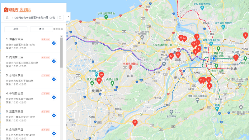Viewport: 249px width, 140px height.
Task: Click map pin number 5
Action: (x=195, y=52)
